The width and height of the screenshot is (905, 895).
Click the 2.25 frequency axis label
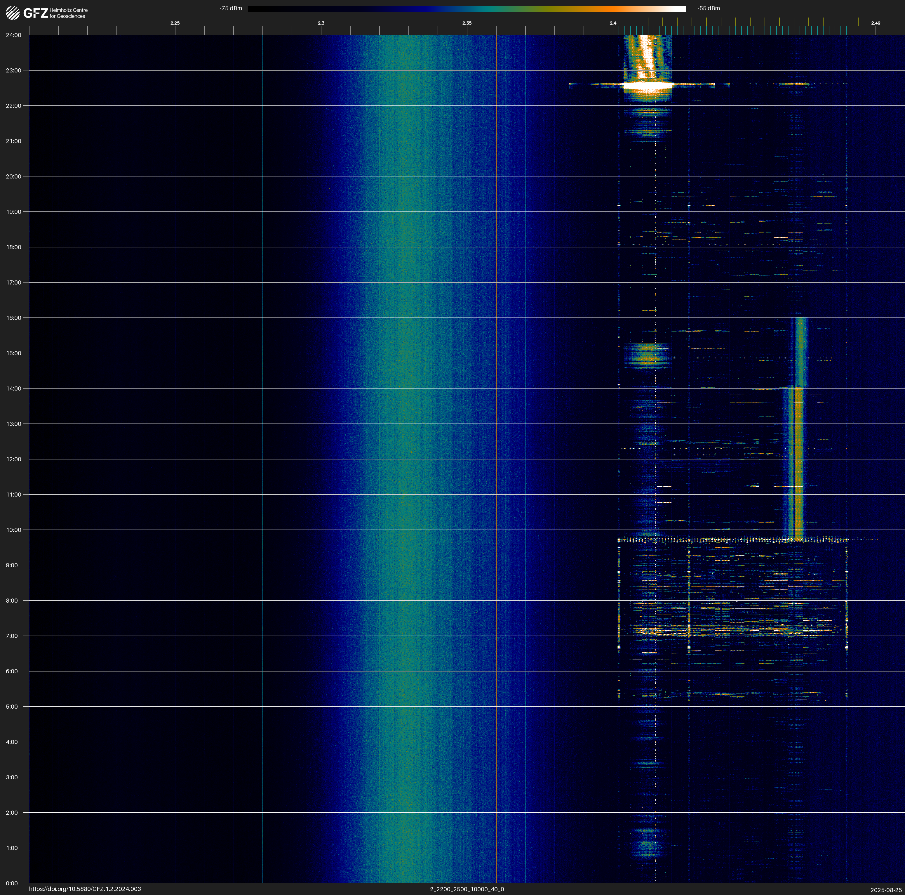pos(175,23)
